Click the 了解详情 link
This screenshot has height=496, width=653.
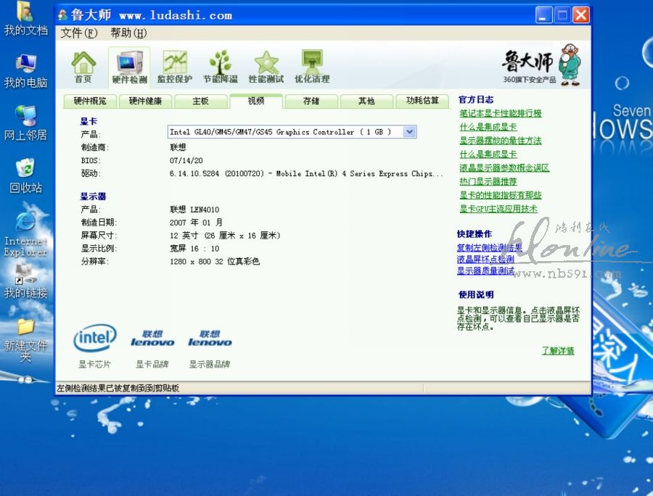pyautogui.click(x=557, y=351)
